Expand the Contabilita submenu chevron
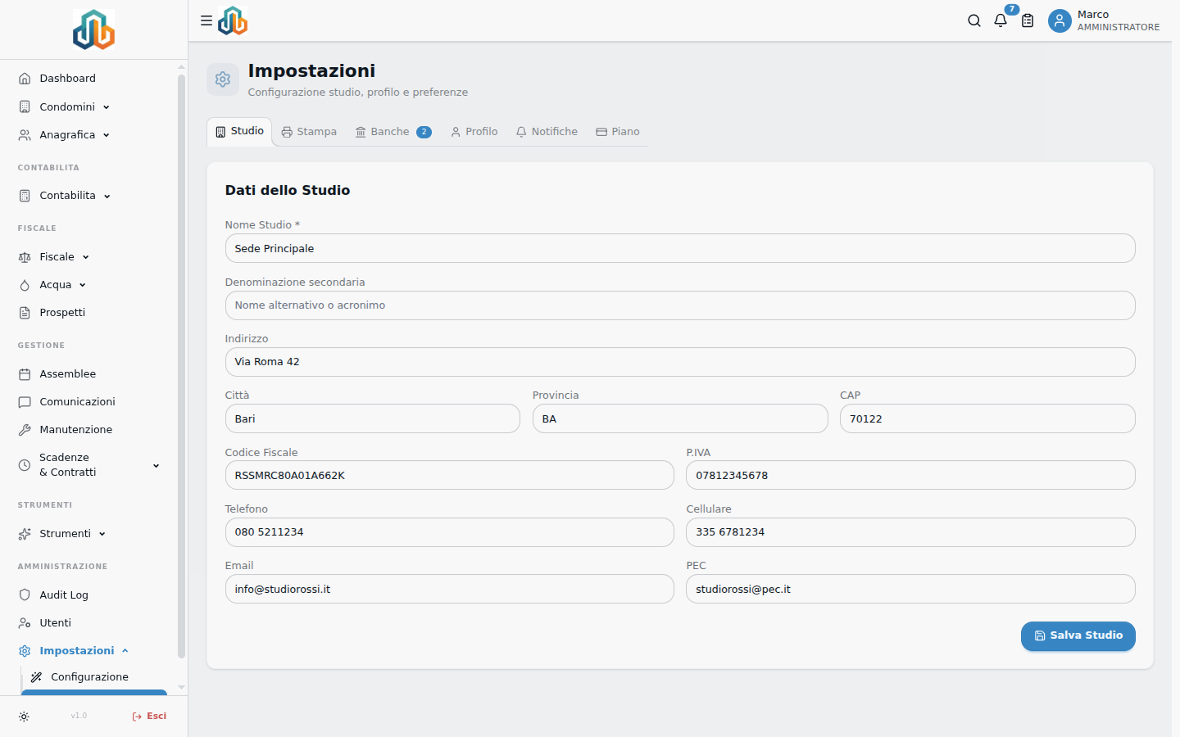 [x=107, y=197]
